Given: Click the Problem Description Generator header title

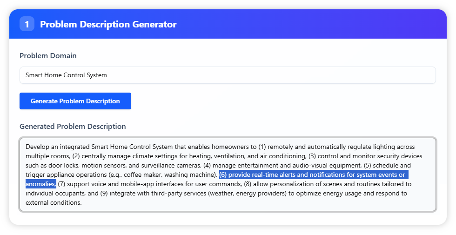Looking at the screenshot, I should click(x=108, y=24).
